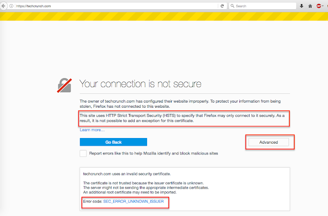Click the browser Back arrow button

(4, 6)
